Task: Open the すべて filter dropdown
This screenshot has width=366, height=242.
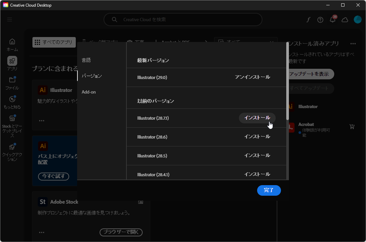Action: coord(246,41)
